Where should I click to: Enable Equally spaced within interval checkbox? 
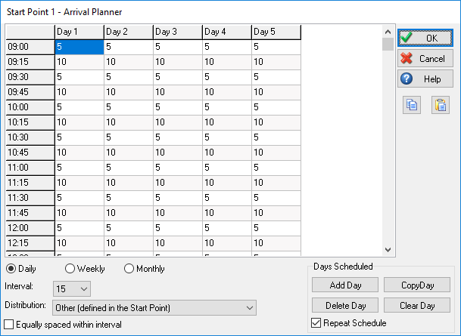tap(8, 325)
